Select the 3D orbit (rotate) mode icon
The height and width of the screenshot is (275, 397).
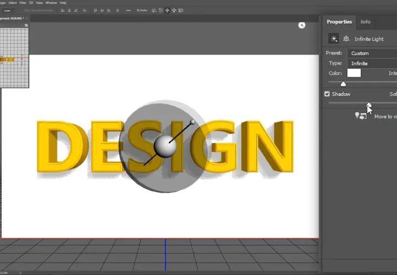(154, 10)
